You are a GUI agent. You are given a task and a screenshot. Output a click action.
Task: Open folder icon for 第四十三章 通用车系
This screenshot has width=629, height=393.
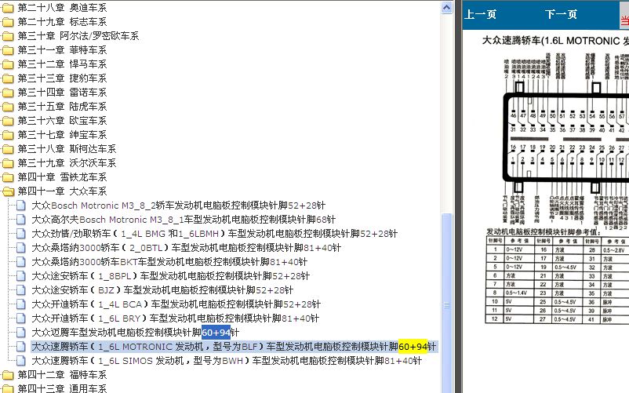[8, 388]
